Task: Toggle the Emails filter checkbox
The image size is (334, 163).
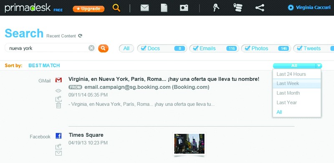Action: 196,48
